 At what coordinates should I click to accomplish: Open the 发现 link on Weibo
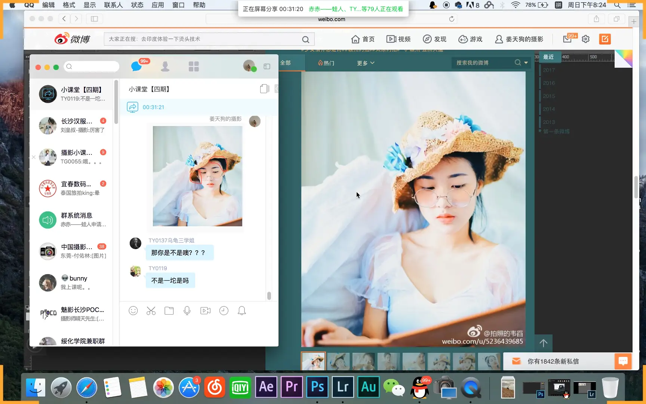[x=434, y=39]
